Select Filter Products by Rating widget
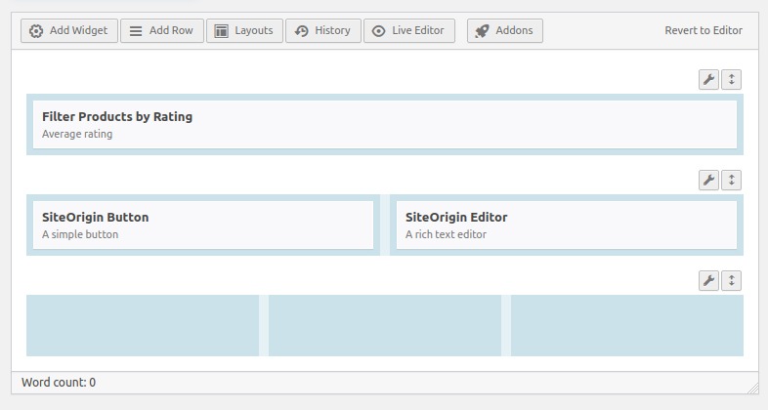This screenshot has height=410, width=768. click(x=385, y=124)
